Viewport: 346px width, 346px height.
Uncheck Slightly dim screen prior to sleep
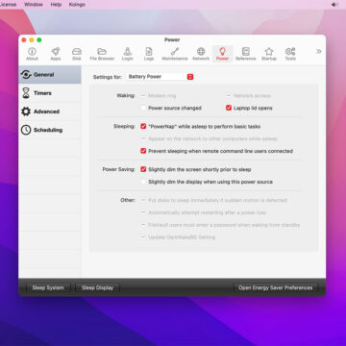coord(143,169)
